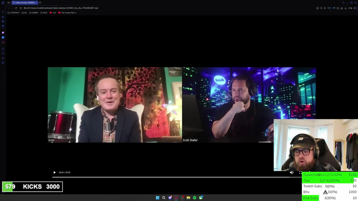Open the tab islands/workspaces icon
This screenshot has width=358, height=201.
pos(9,3)
